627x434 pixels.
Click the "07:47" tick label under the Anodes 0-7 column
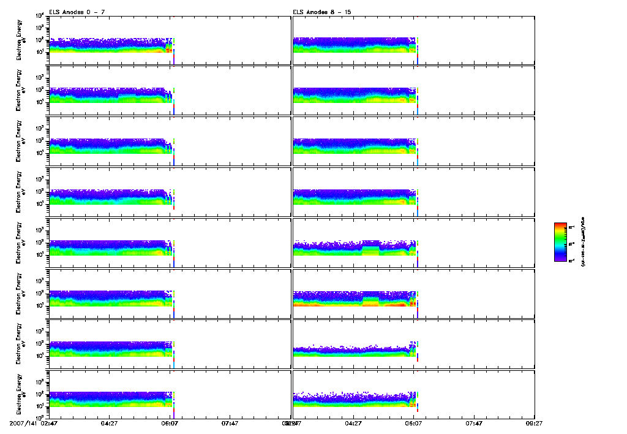230,424
